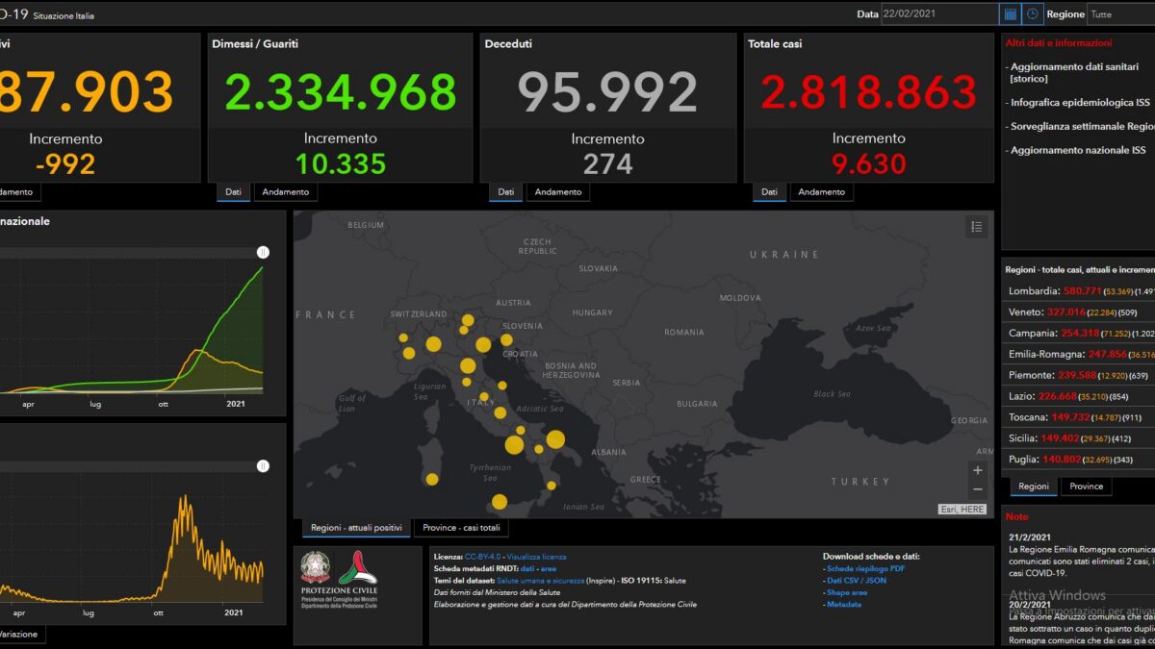Click the Sardinia circle marker on map
This screenshot has height=649, width=1155.
pos(432,479)
